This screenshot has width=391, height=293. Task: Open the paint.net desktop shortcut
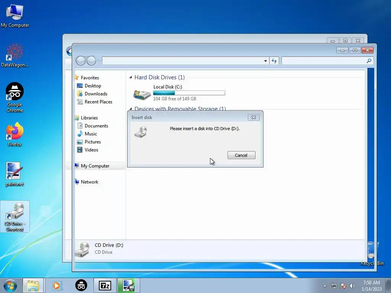pyautogui.click(x=15, y=174)
